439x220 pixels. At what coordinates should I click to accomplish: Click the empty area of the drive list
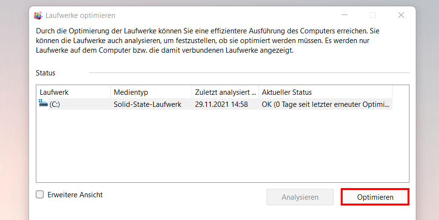[223, 145]
